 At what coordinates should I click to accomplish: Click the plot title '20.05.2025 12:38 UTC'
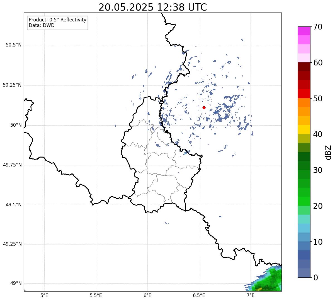tap(153, 7)
